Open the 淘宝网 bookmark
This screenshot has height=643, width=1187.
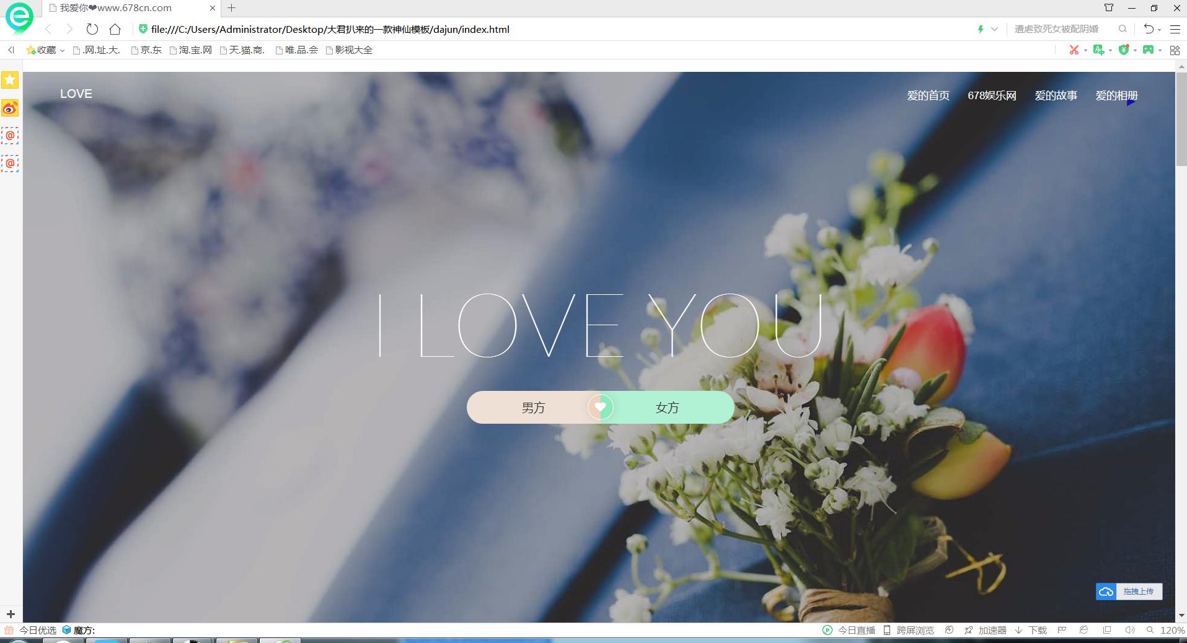click(x=191, y=50)
